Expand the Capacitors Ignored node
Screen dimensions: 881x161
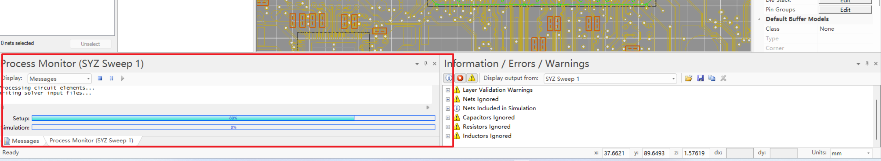[x=448, y=118]
